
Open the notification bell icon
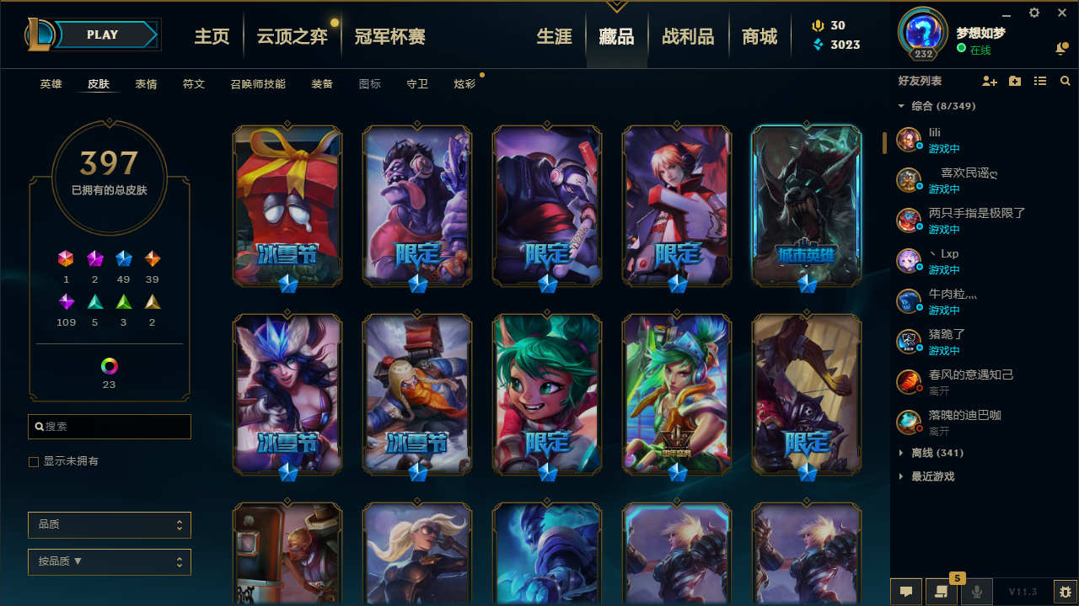click(1061, 49)
